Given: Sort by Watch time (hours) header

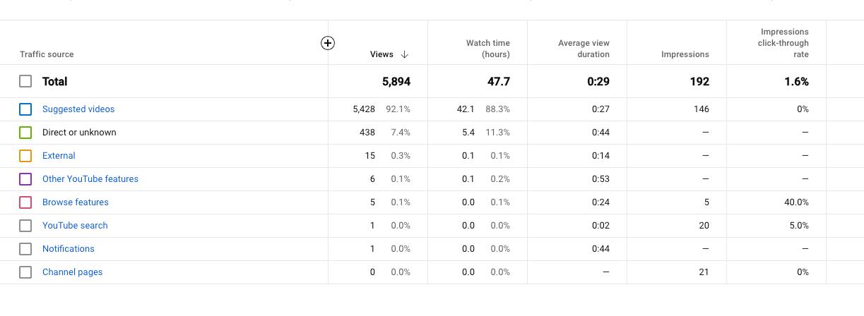Looking at the screenshot, I should click(487, 49).
